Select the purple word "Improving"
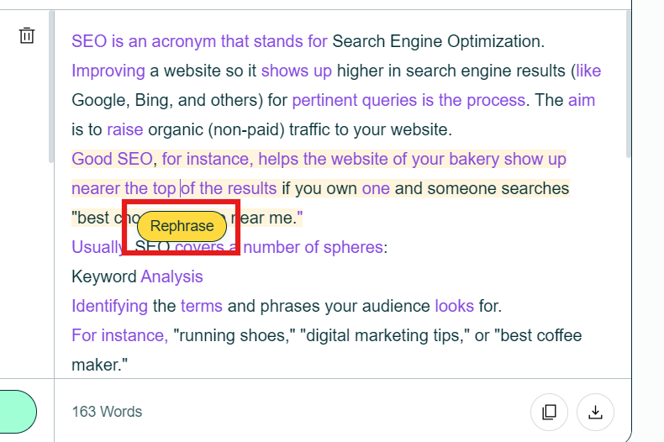The height and width of the screenshot is (442, 664). pyautogui.click(x=108, y=71)
